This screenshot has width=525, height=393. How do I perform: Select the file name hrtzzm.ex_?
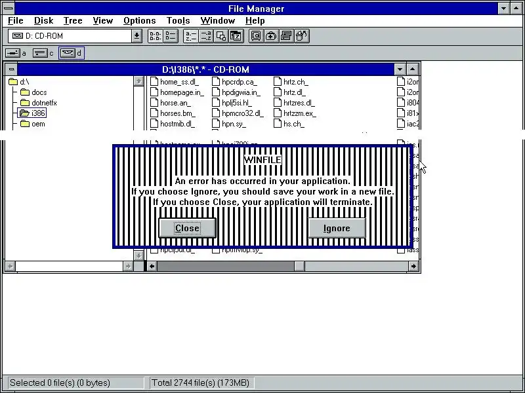(300, 113)
